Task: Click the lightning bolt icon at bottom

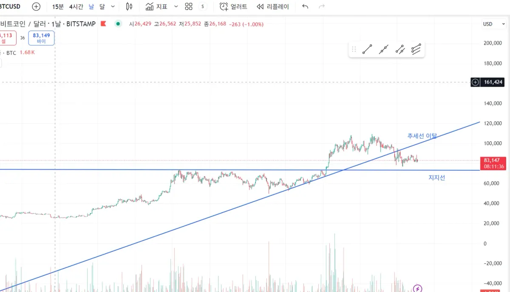Action: point(418,289)
